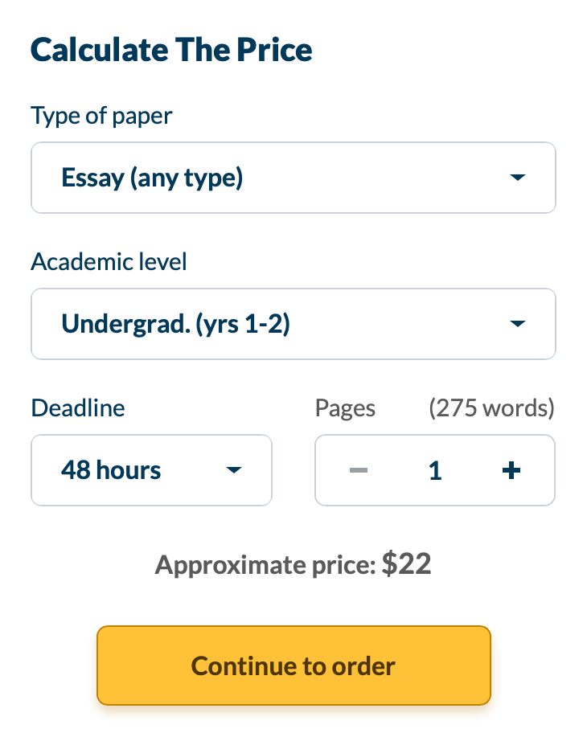This screenshot has height=733, width=587.
Task: Click the 'Pages' field label
Action: [x=345, y=408]
